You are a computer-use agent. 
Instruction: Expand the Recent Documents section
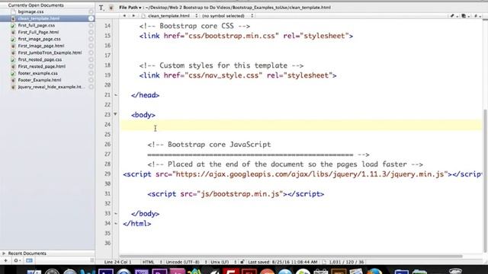pyautogui.click(x=4, y=253)
